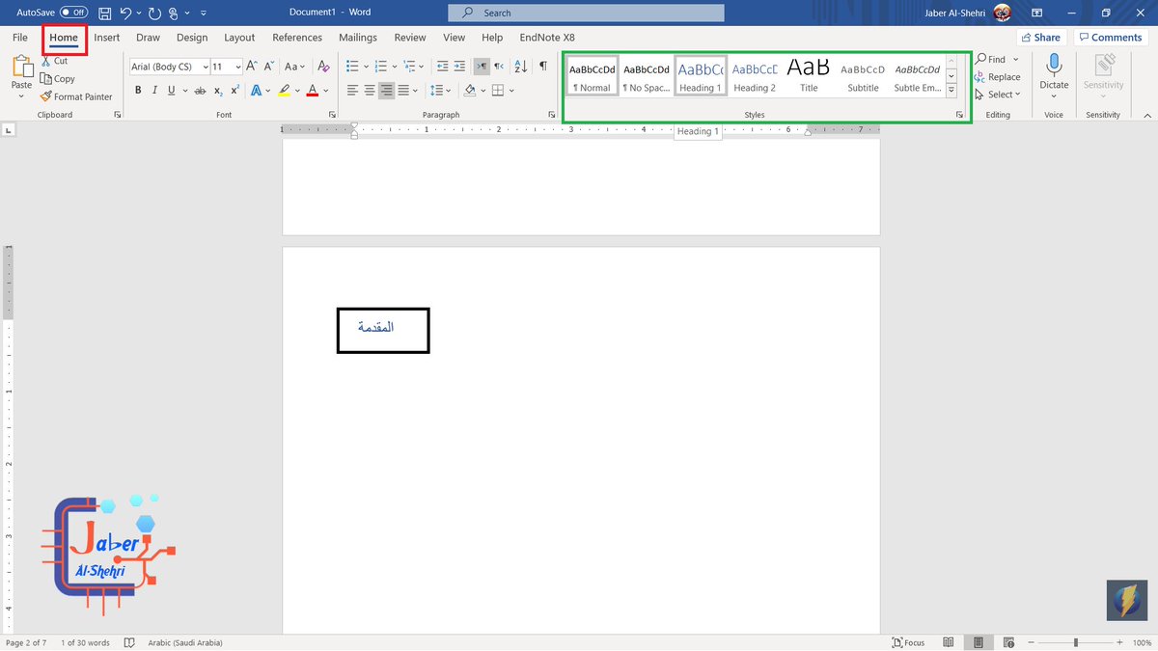The width and height of the screenshot is (1158, 651).
Task: Switch to Web Layout view
Action: [1007, 642]
